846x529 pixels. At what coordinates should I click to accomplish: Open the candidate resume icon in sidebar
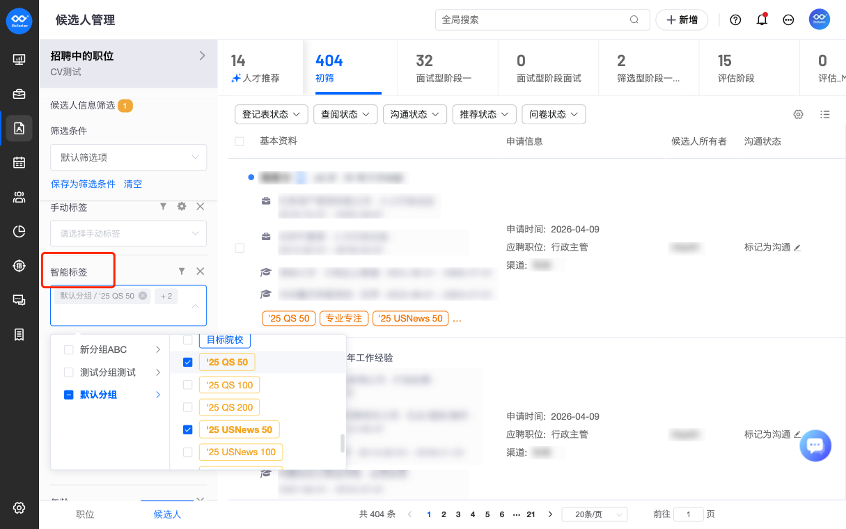click(x=19, y=128)
